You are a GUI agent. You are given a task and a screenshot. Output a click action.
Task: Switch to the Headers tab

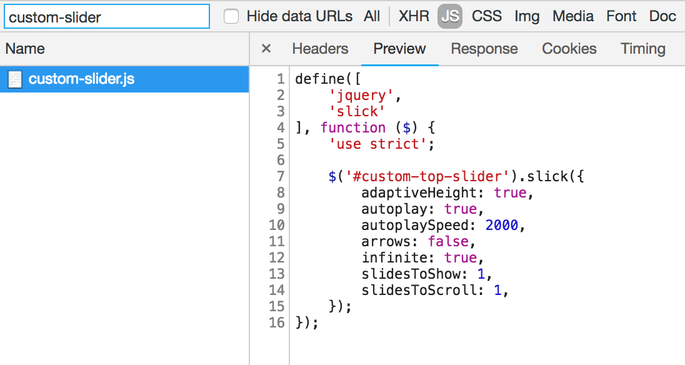[320, 49]
